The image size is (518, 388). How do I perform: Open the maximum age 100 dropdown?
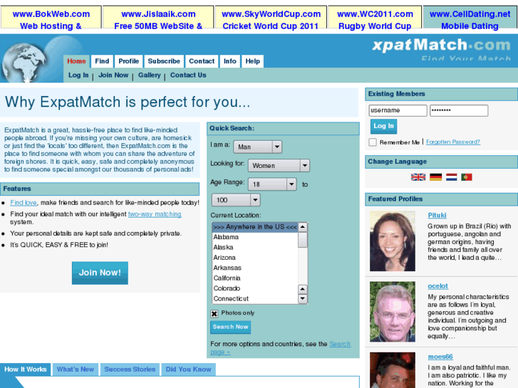click(236, 200)
